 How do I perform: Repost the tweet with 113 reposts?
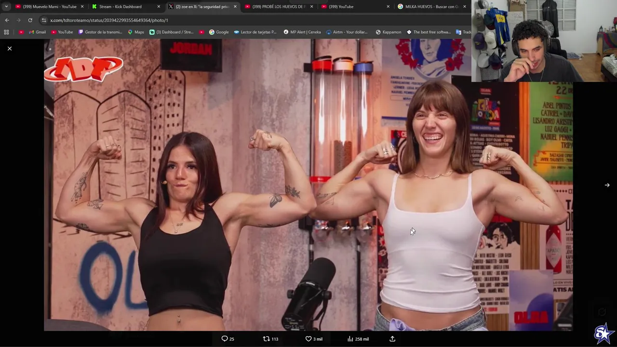point(270,339)
